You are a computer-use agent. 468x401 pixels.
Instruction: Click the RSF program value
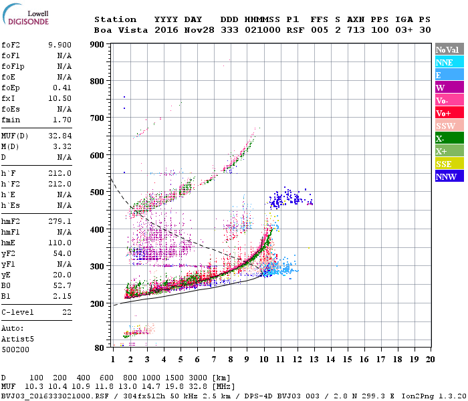(296, 30)
